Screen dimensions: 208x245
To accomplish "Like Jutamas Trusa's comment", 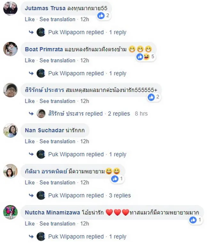I will pyautogui.click(x=30, y=20).
